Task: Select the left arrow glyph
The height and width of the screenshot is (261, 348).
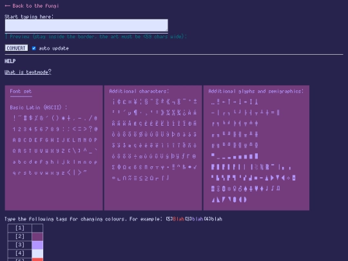Action: [x=224, y=102]
